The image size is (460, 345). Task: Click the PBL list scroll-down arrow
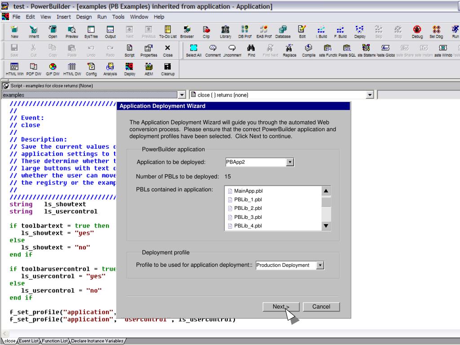[x=326, y=226]
